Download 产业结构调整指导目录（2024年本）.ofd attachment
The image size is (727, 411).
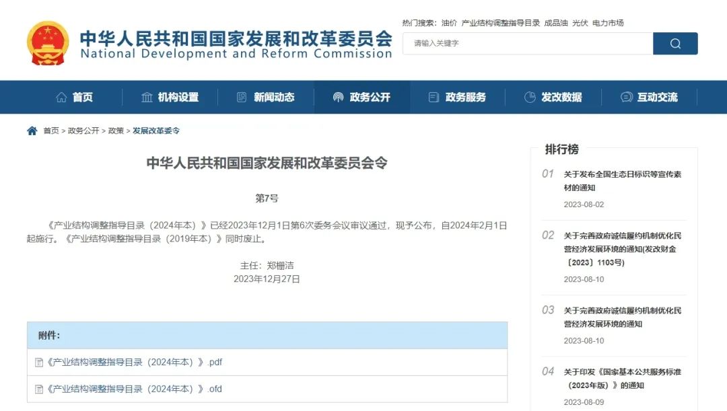click(x=134, y=389)
